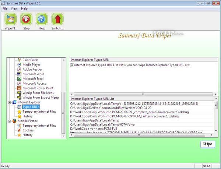Open the View menu
The height and width of the screenshot is (169, 221).
coord(14,9)
